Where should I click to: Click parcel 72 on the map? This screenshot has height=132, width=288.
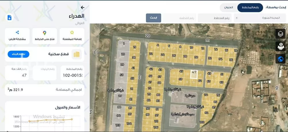click(x=150, y=88)
